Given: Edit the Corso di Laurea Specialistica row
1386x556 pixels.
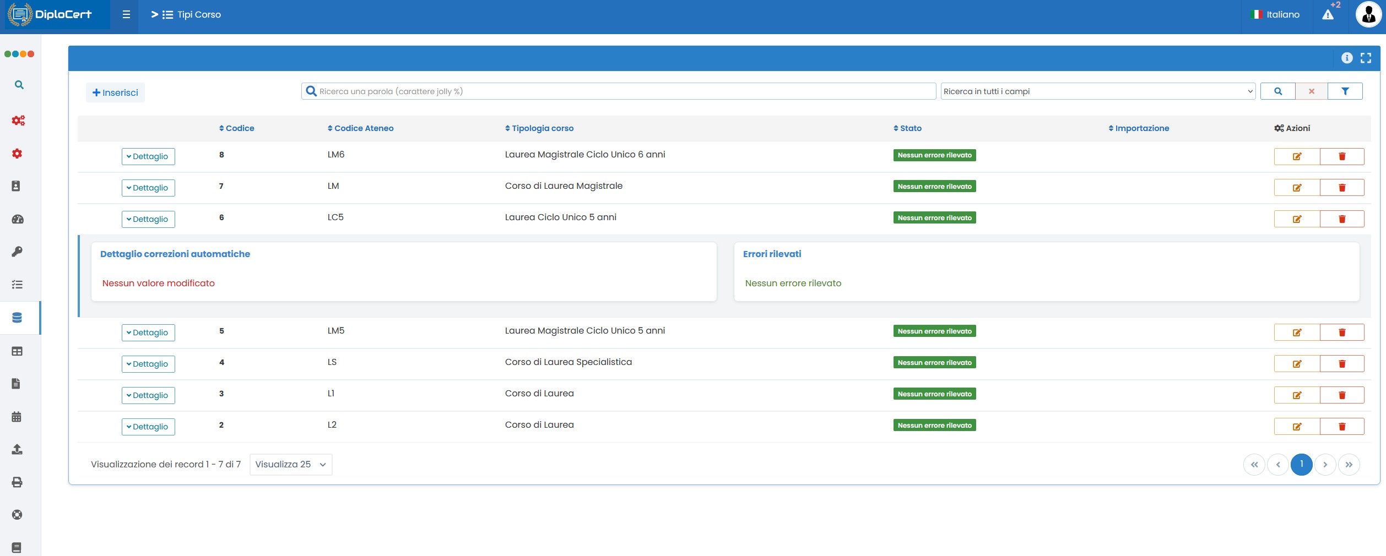Looking at the screenshot, I should (1297, 364).
